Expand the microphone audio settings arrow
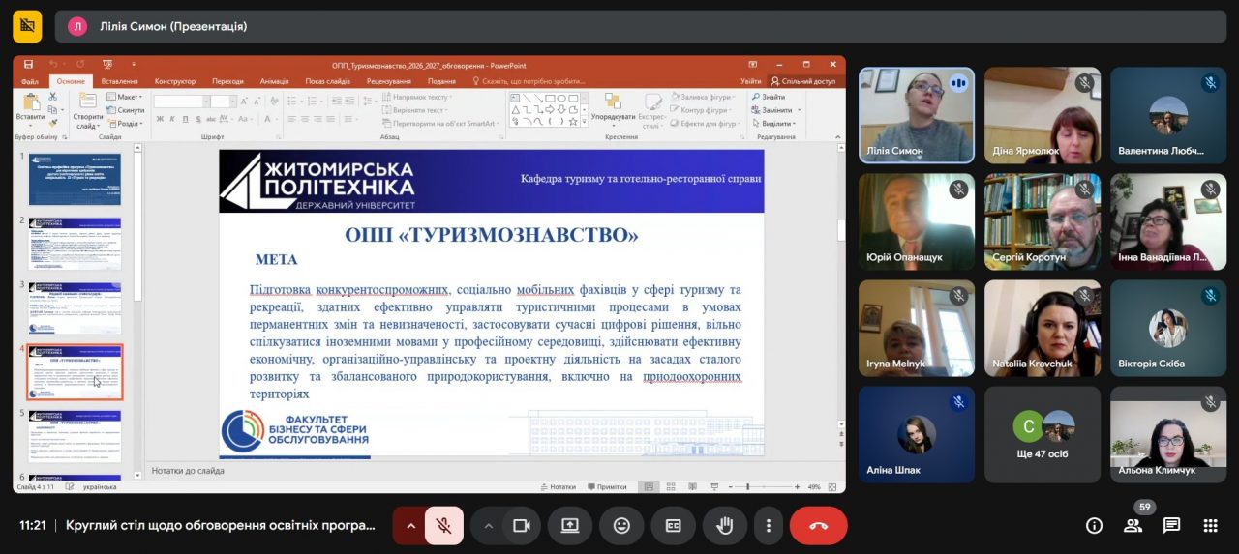Screen dimensions: 1239x554 coord(410,526)
